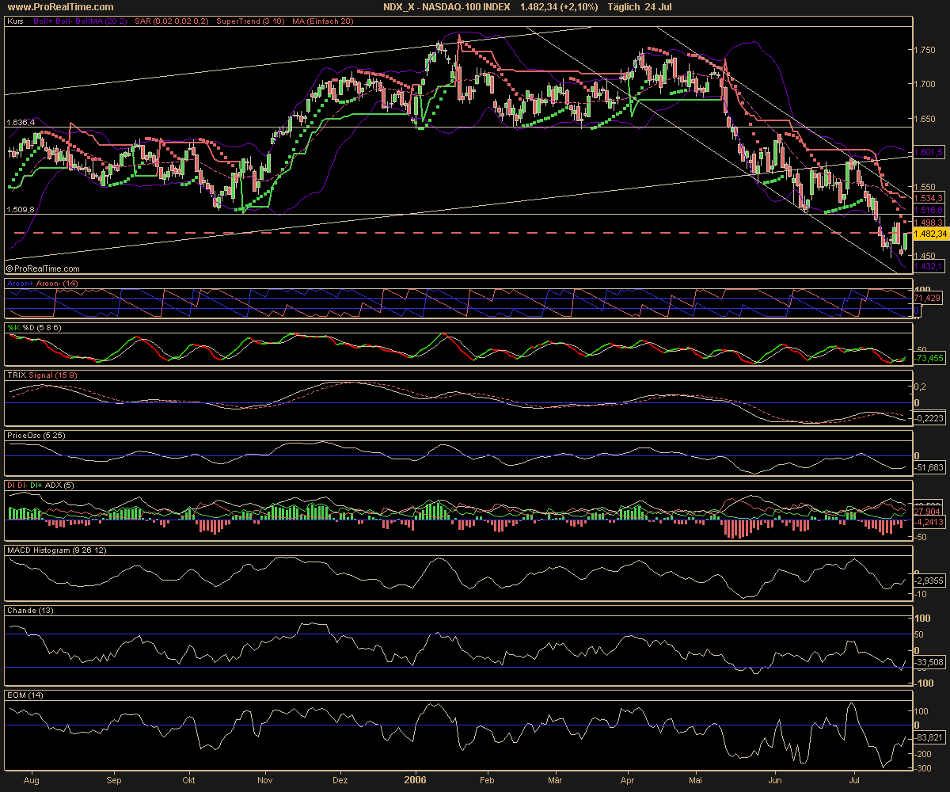Click the EOM value -83,821

(929, 737)
